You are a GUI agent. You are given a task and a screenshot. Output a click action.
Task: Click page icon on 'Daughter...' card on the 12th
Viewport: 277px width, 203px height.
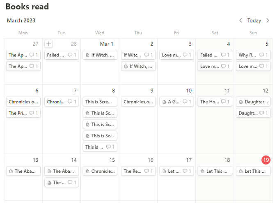pos(241,102)
